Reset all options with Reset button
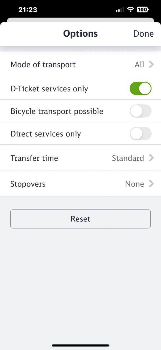 (x=80, y=219)
